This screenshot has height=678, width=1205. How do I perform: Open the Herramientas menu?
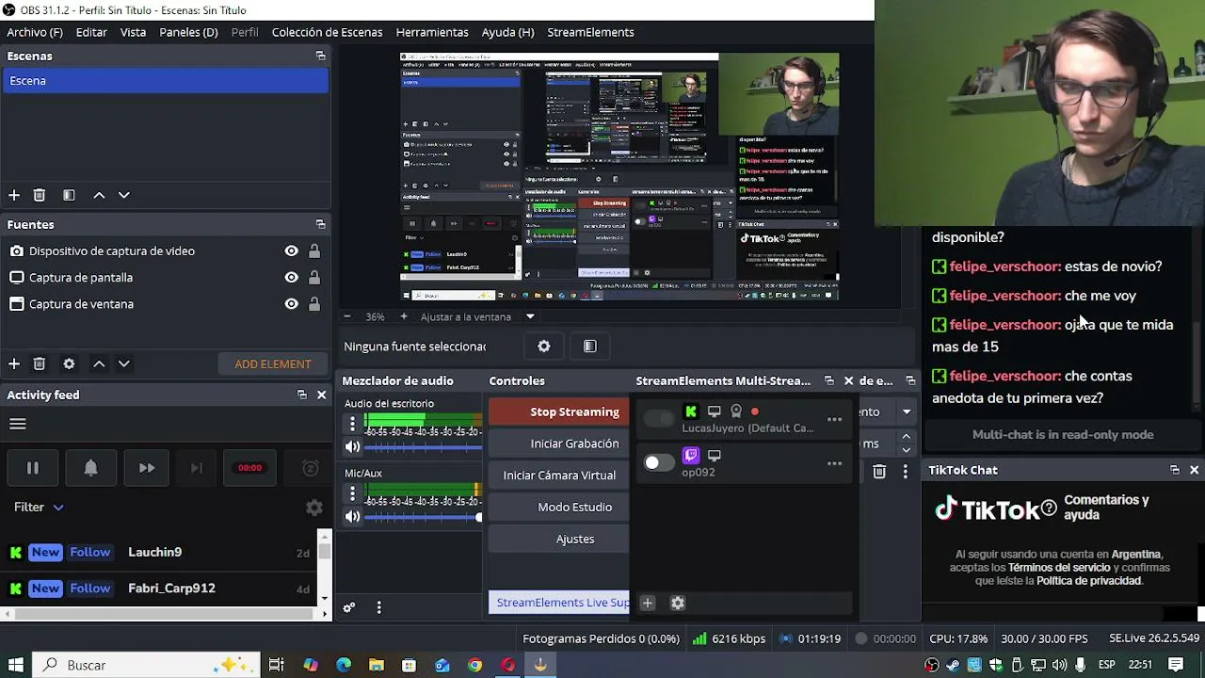pos(432,32)
